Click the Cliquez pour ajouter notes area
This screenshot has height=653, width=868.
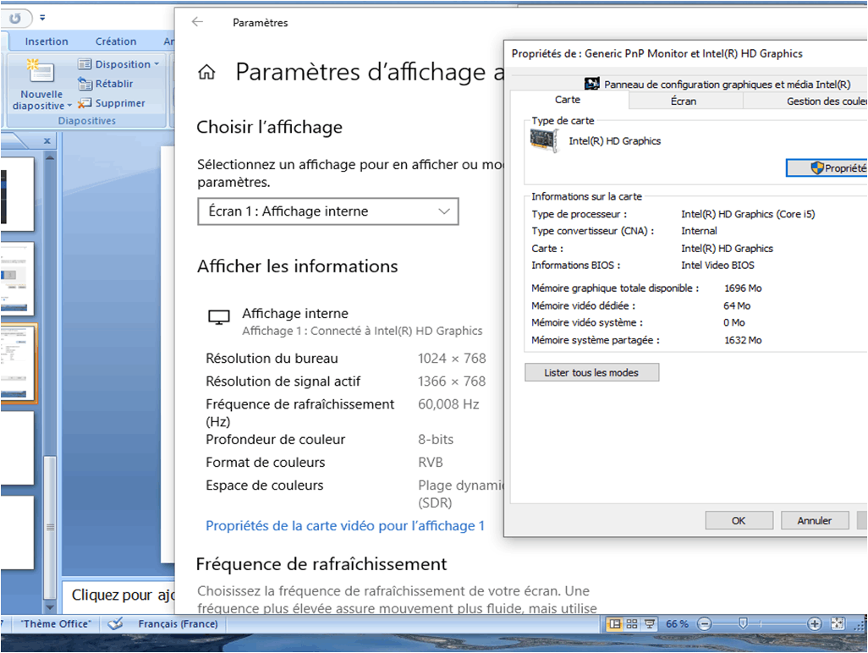tap(118, 595)
